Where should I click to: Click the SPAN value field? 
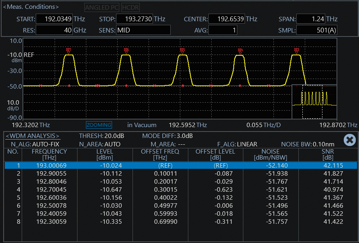[310, 19]
